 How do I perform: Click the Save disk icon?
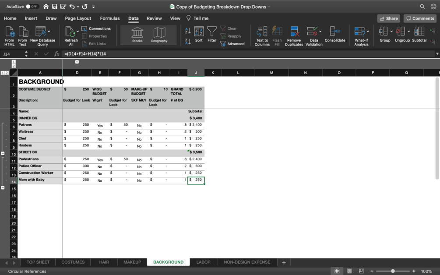pyautogui.click(x=54, y=7)
